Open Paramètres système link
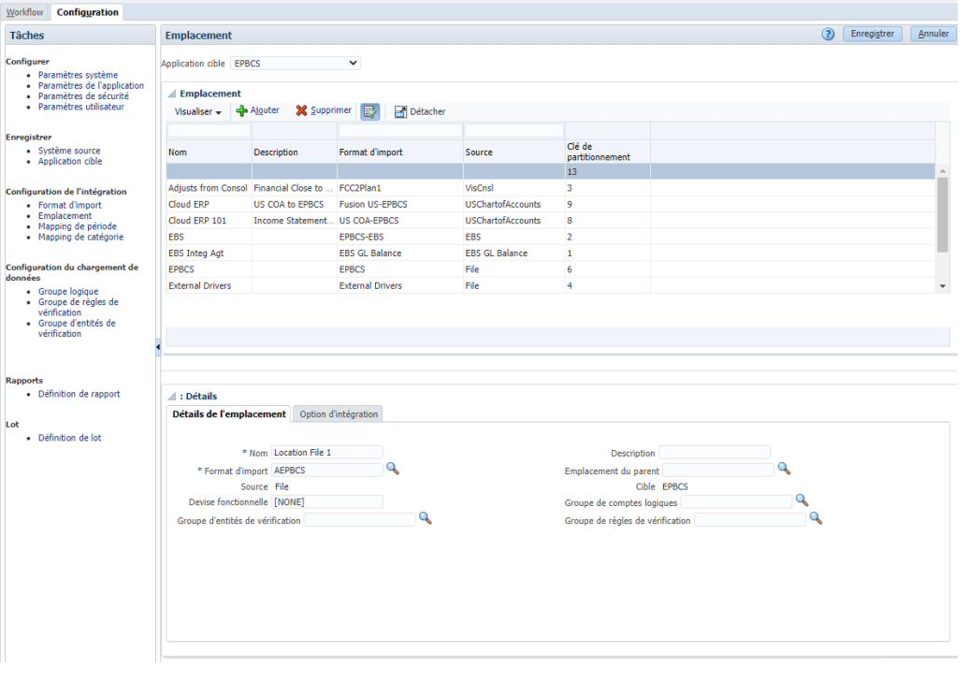The width and height of the screenshot is (969, 681). [78, 75]
